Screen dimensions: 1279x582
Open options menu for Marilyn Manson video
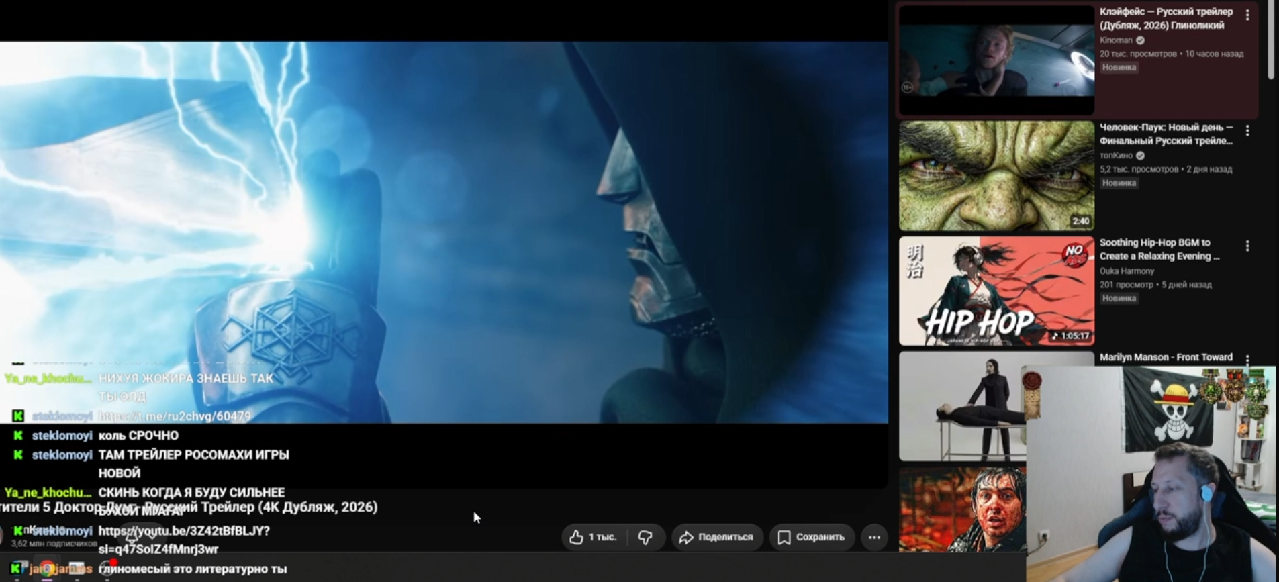point(1247,359)
